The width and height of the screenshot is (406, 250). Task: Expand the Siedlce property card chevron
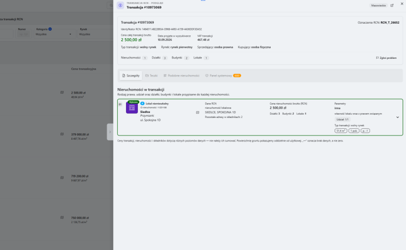pyautogui.click(x=397, y=117)
